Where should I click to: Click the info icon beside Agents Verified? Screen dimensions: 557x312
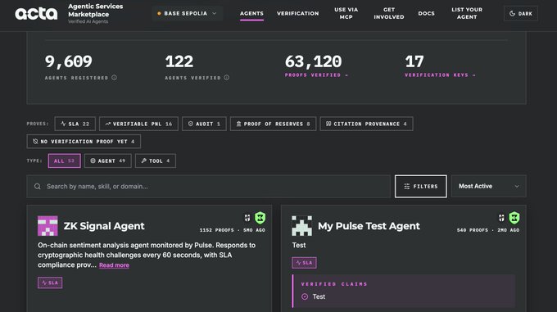[x=226, y=77]
